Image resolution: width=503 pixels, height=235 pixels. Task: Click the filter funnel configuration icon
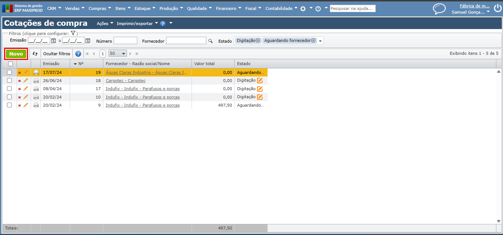pos(73,33)
